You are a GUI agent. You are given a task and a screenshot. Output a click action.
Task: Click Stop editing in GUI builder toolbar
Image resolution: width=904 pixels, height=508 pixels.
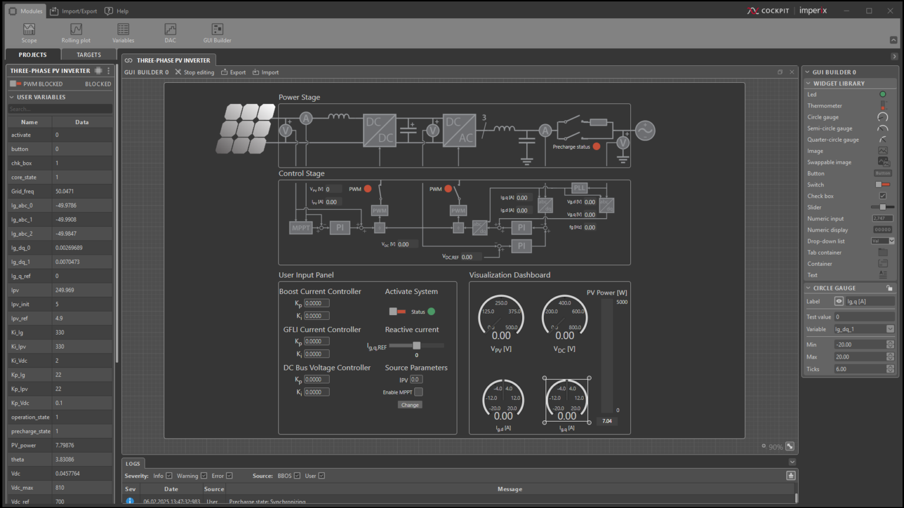click(195, 72)
